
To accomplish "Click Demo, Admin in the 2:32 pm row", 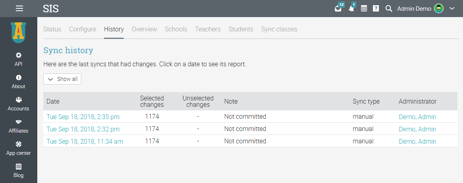I will (x=417, y=129).
